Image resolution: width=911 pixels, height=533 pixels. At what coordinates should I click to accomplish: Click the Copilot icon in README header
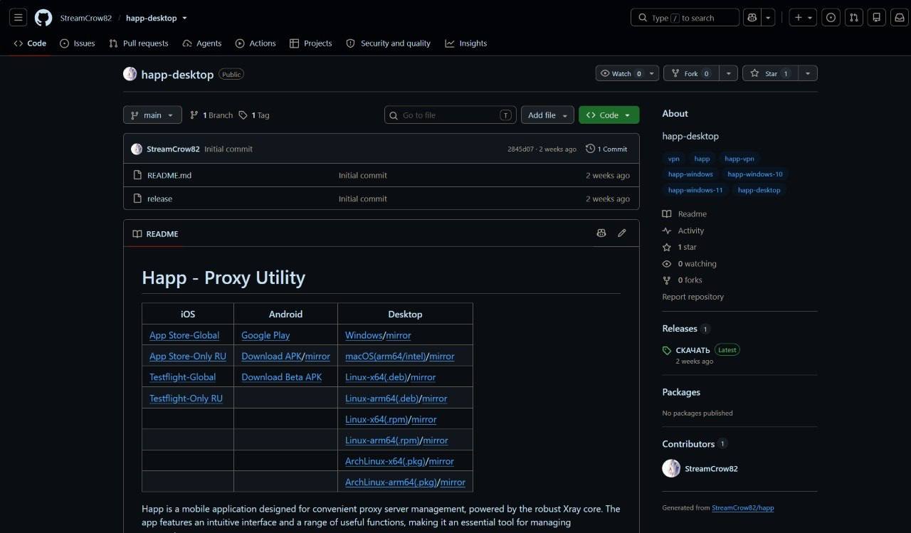coord(601,233)
